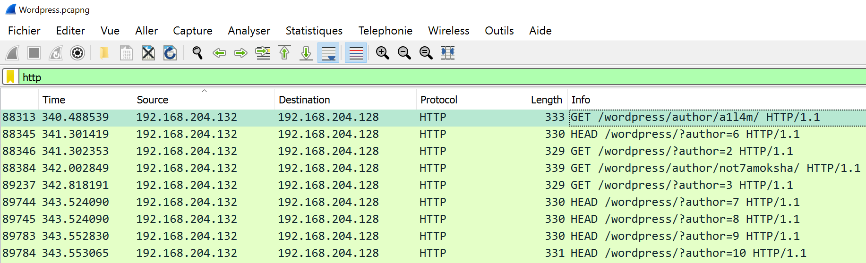Viewport: 866px width, 263px height.
Task: Select packet 88346 row
Action: (x=433, y=151)
